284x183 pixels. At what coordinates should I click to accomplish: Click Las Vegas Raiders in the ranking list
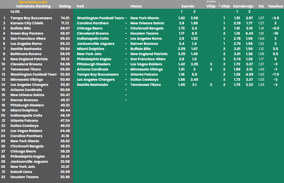[x=26, y=131]
